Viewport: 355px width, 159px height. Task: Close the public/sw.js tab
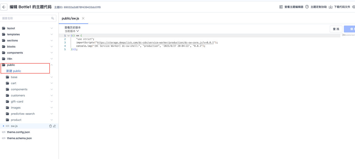click(83, 18)
